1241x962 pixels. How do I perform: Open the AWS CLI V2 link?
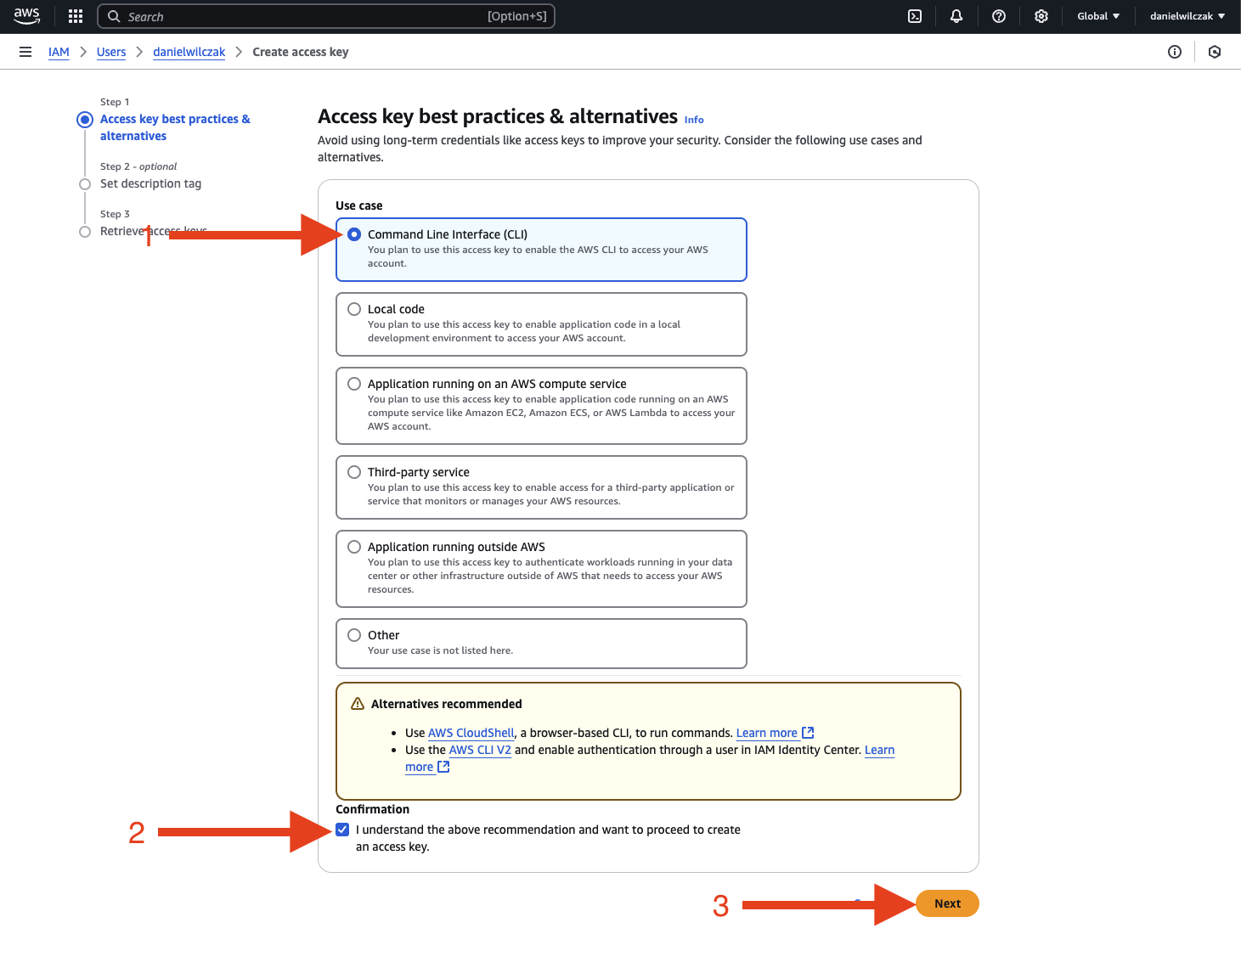click(x=480, y=750)
